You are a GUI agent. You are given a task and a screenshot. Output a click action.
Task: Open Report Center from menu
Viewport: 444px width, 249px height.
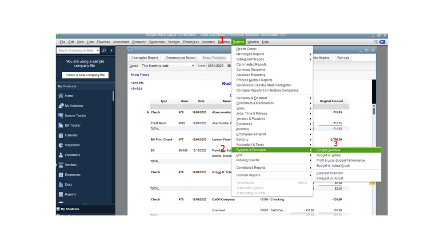point(246,49)
